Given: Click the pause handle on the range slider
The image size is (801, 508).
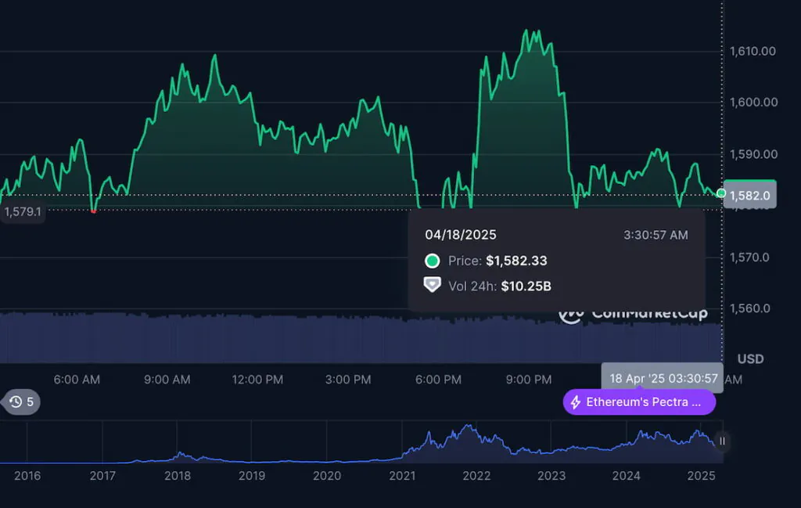Looking at the screenshot, I should [722, 441].
